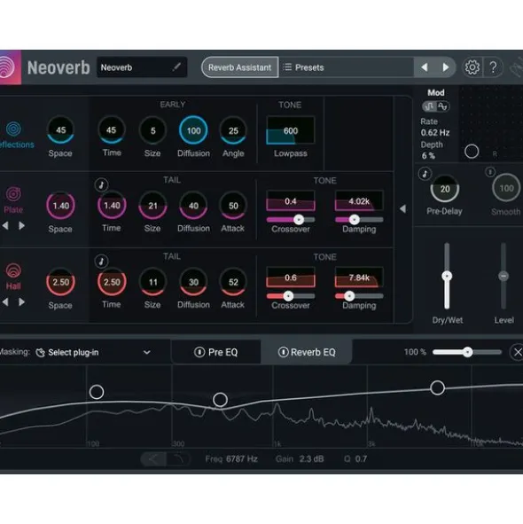Select the sine modulation shape icon
This screenshot has height=524, width=523.
(443, 106)
